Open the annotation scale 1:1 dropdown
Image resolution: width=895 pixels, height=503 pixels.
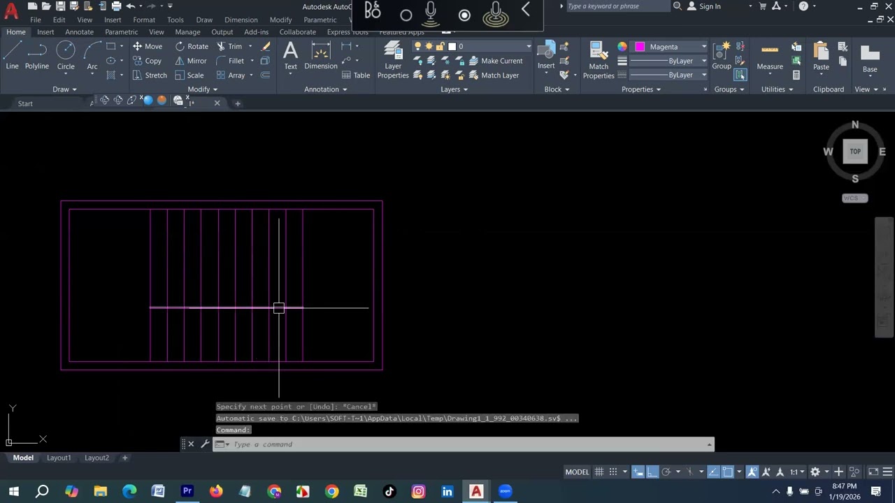click(797, 472)
